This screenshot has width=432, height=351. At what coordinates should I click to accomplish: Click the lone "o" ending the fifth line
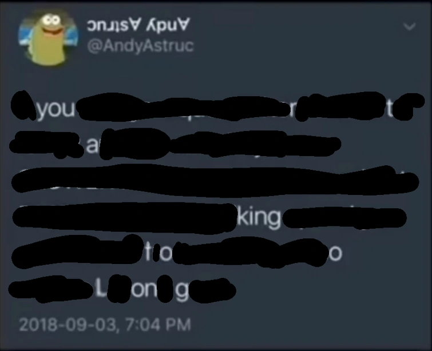(x=335, y=254)
